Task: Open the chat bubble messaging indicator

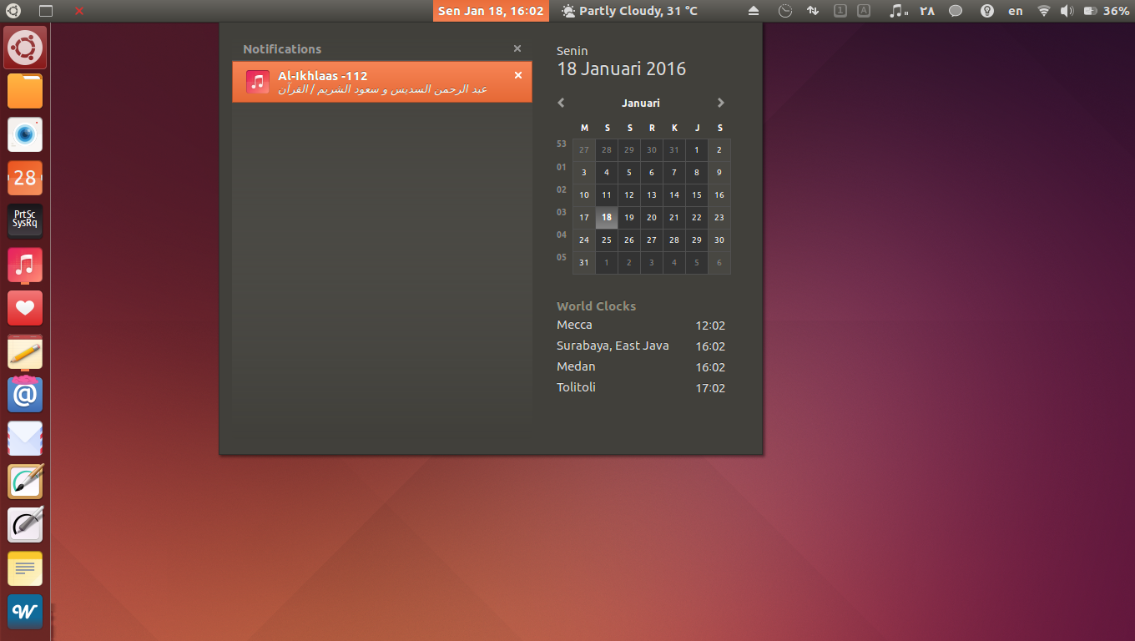Action: (x=956, y=11)
